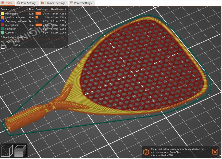This screenshot has height=159, width=222.
Task: Switch to 3D editor view with the cube icon
Action: (x=7, y=151)
